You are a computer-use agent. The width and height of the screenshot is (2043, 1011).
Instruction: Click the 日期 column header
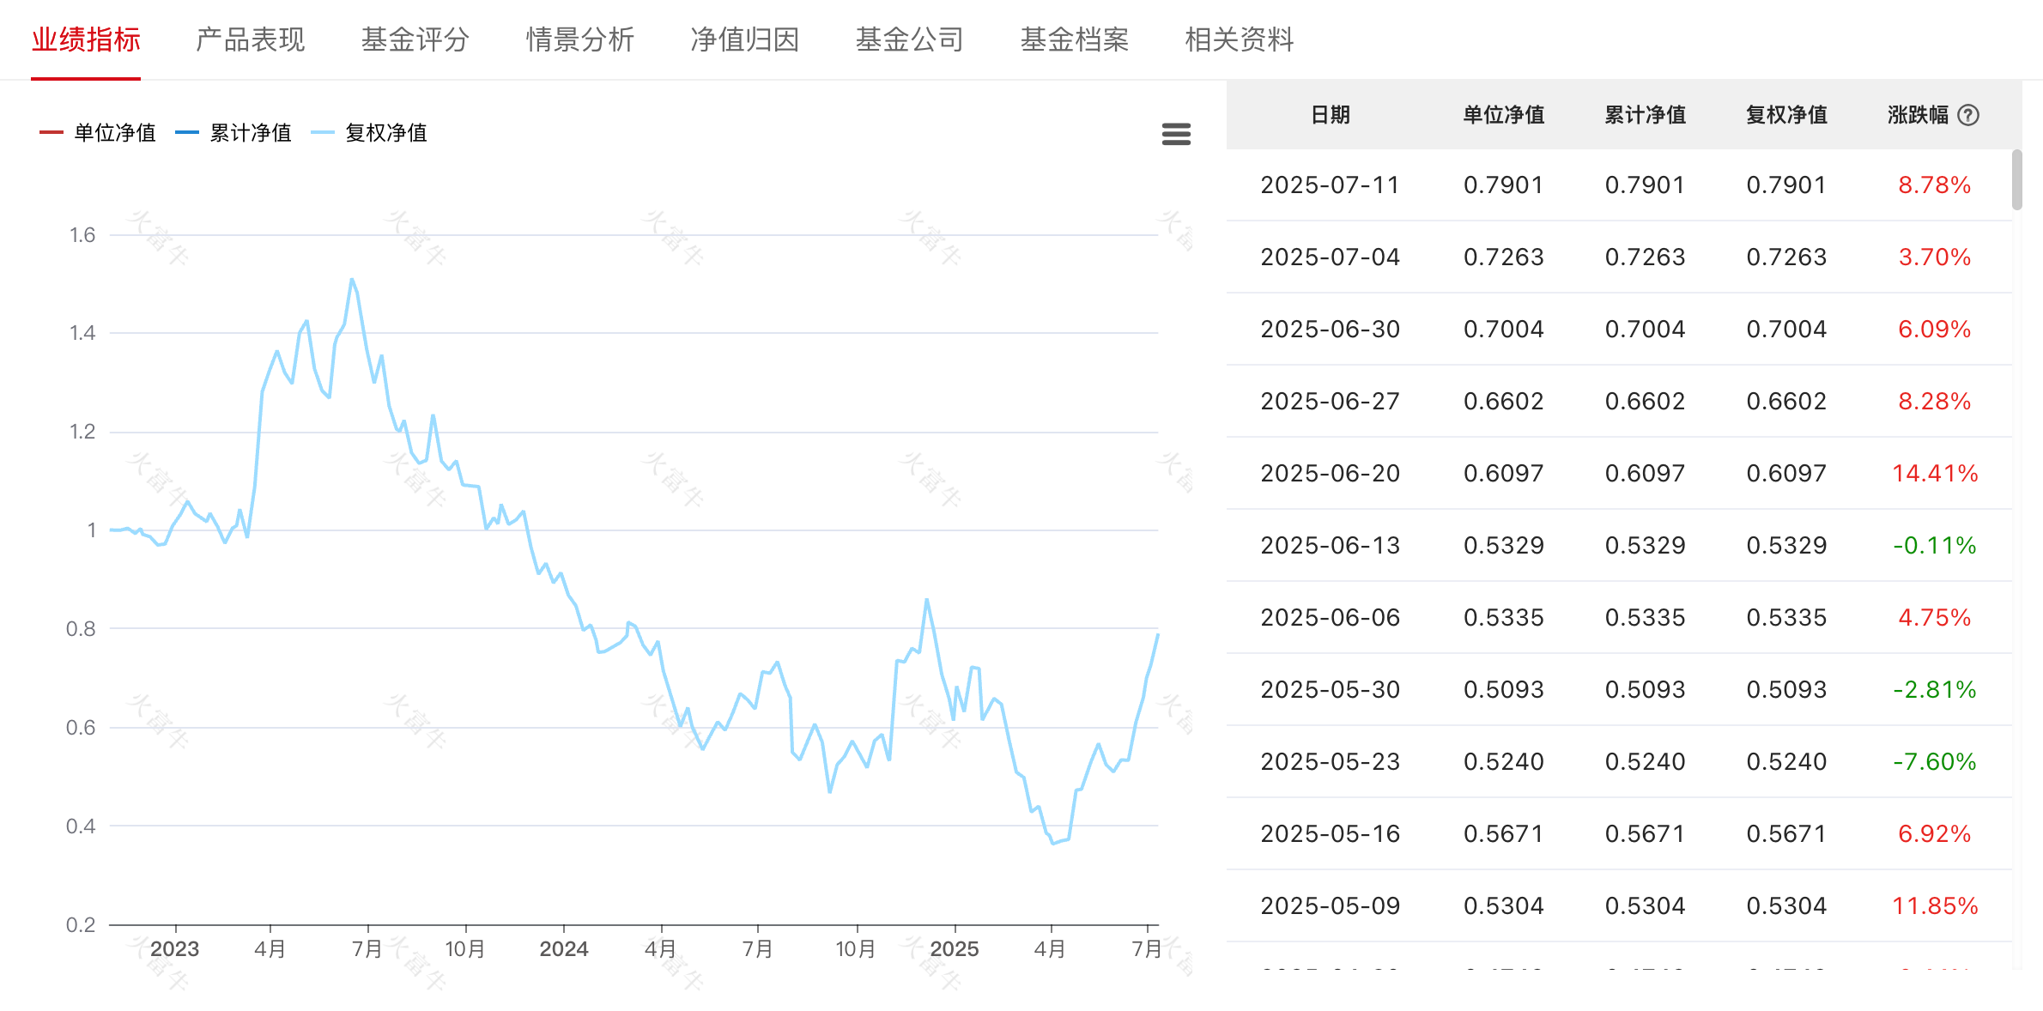[x=1330, y=115]
